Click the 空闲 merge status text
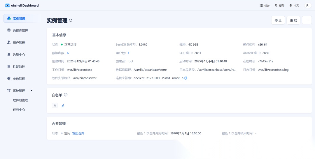Screen dimensions: 315x159 (67, 133)
